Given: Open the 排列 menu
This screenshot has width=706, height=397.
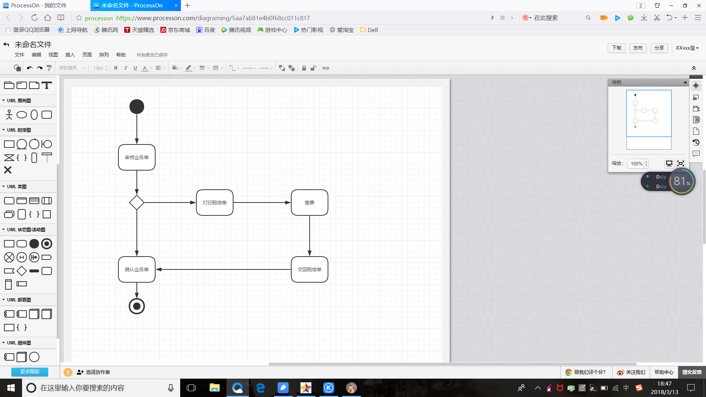Looking at the screenshot, I should pos(104,55).
